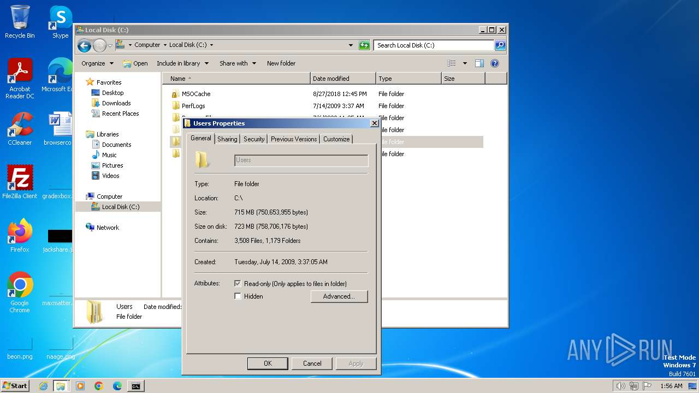Sort by Name column header
This screenshot has width=699, height=393.
[x=236, y=79]
